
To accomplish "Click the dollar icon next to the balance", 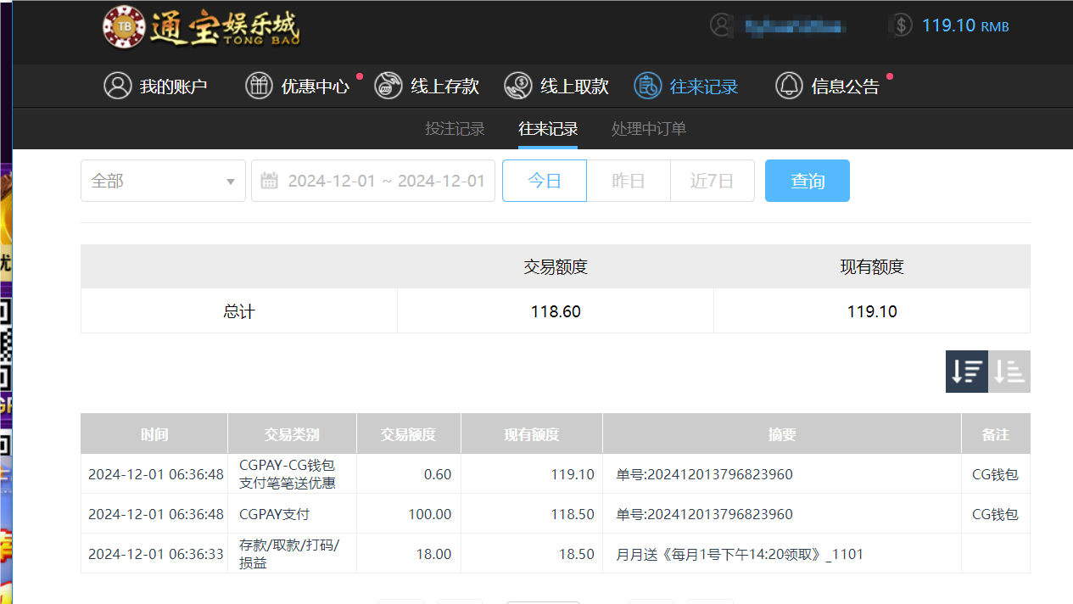I will 900,25.
